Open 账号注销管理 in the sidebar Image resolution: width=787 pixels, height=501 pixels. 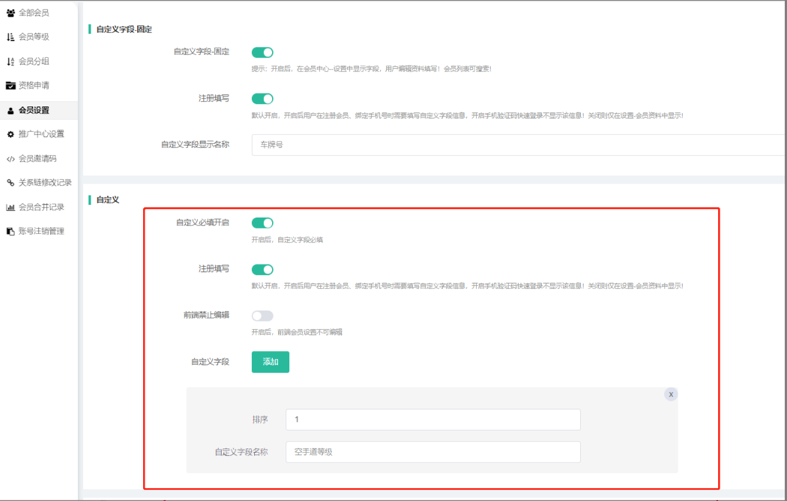pos(41,231)
